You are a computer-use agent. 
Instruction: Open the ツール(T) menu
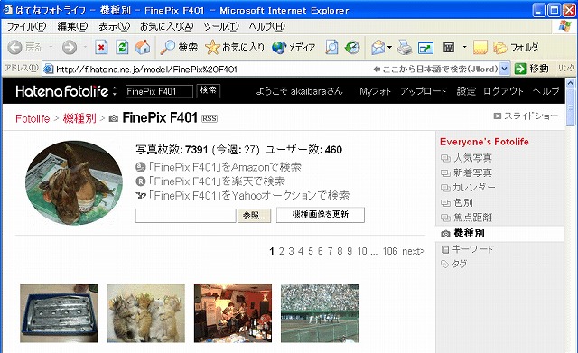221,26
